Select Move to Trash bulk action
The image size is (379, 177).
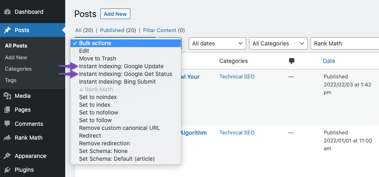click(98, 58)
